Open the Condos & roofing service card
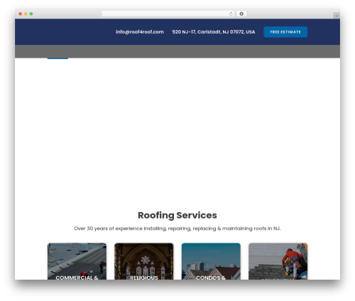355x301 pixels. point(211,261)
